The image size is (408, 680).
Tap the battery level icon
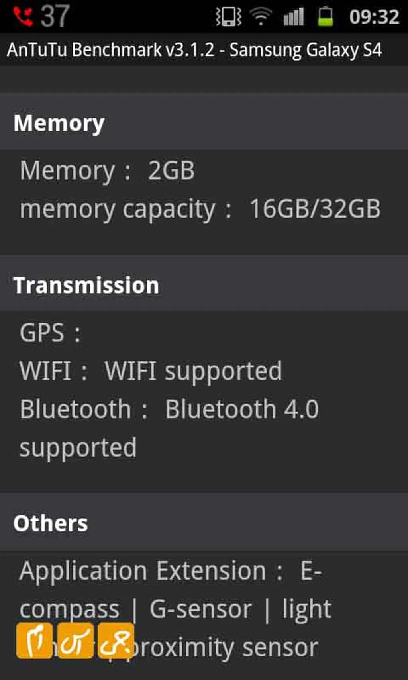[326, 17]
